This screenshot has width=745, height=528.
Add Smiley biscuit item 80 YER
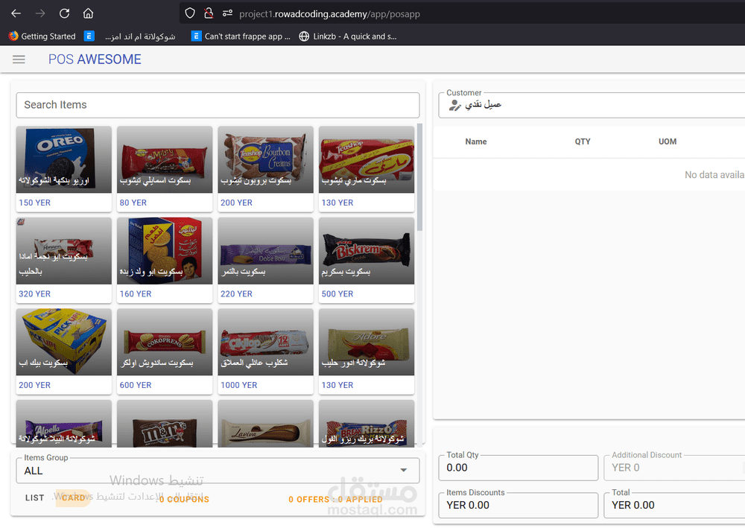click(x=165, y=168)
